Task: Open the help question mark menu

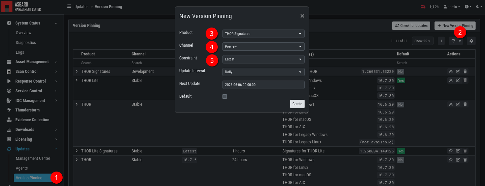Action: click(x=468, y=6)
